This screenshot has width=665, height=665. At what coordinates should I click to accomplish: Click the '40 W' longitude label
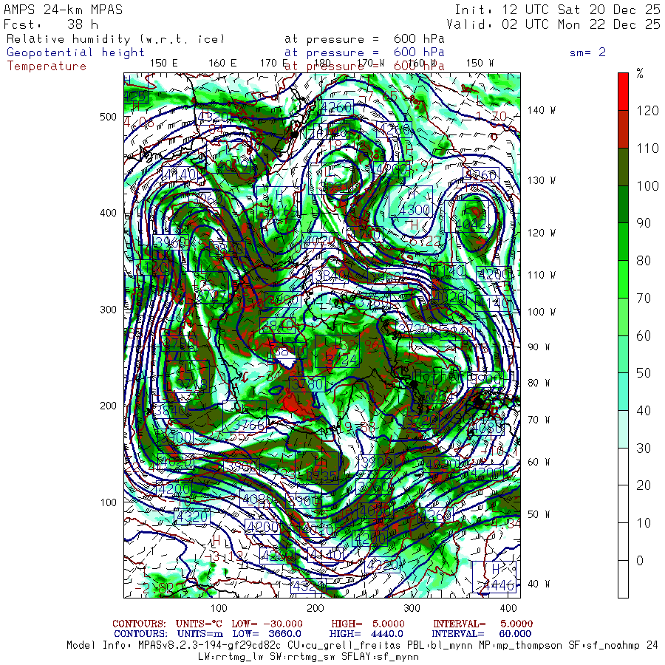click(x=539, y=584)
